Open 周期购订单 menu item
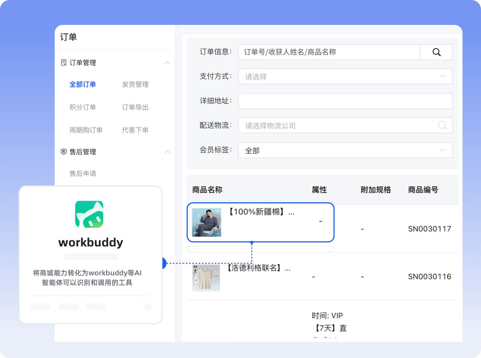481x358 pixels. (86, 130)
